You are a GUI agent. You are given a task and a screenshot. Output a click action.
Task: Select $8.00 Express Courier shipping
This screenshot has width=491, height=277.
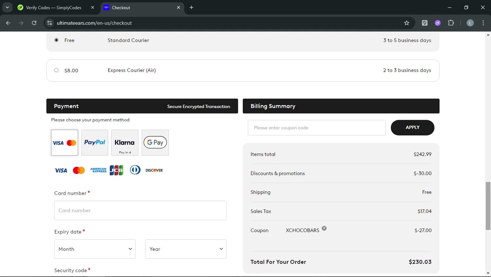tap(56, 70)
